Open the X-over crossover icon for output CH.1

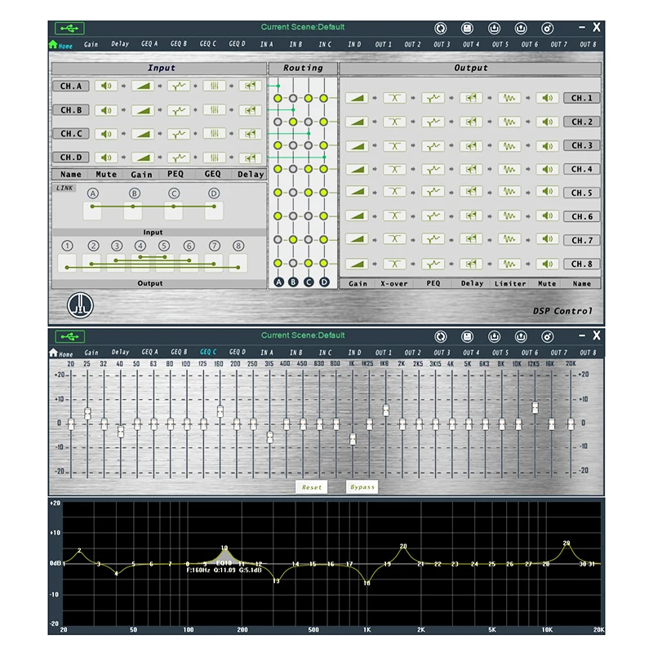pos(394,98)
